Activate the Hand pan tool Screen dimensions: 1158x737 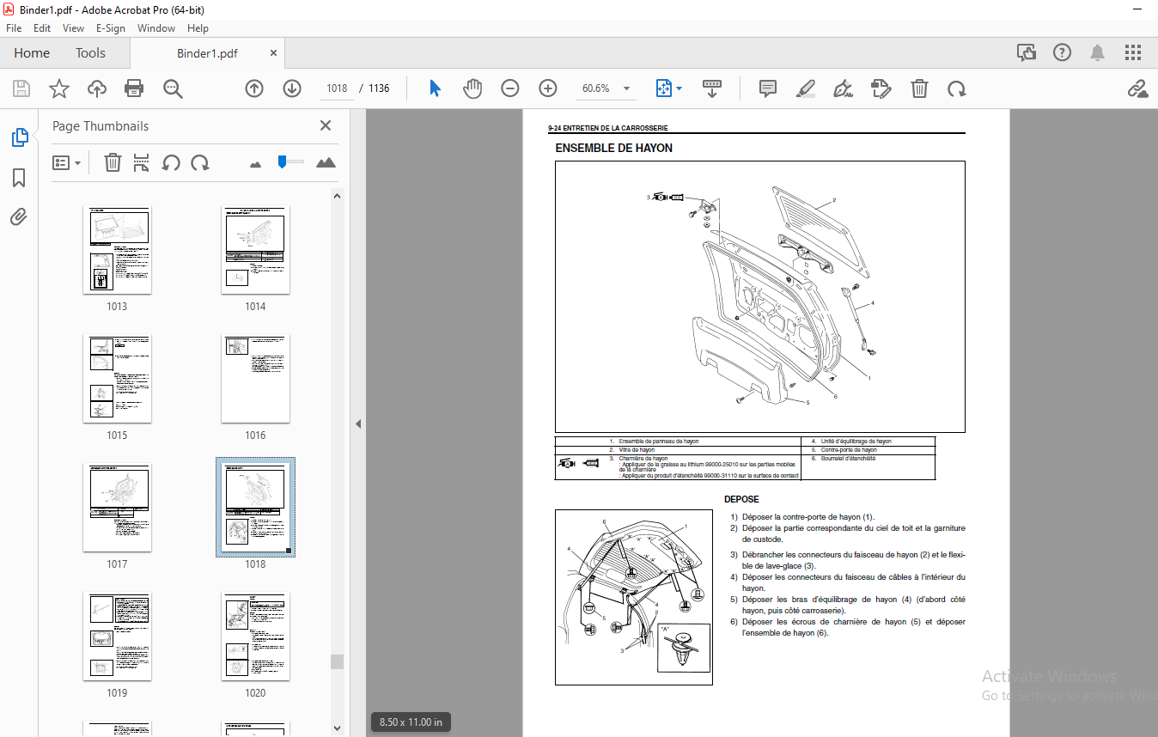[x=472, y=88]
